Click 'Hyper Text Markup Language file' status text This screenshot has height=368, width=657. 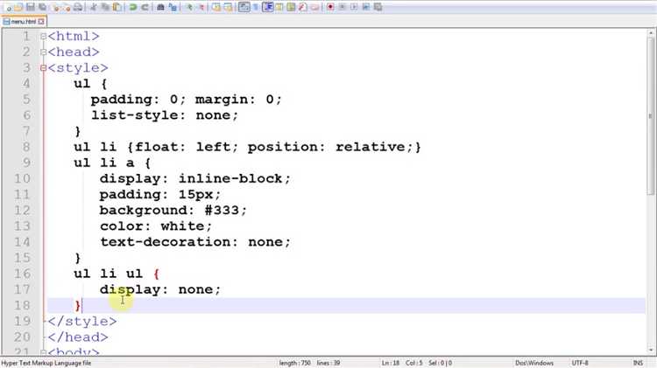click(x=46, y=363)
